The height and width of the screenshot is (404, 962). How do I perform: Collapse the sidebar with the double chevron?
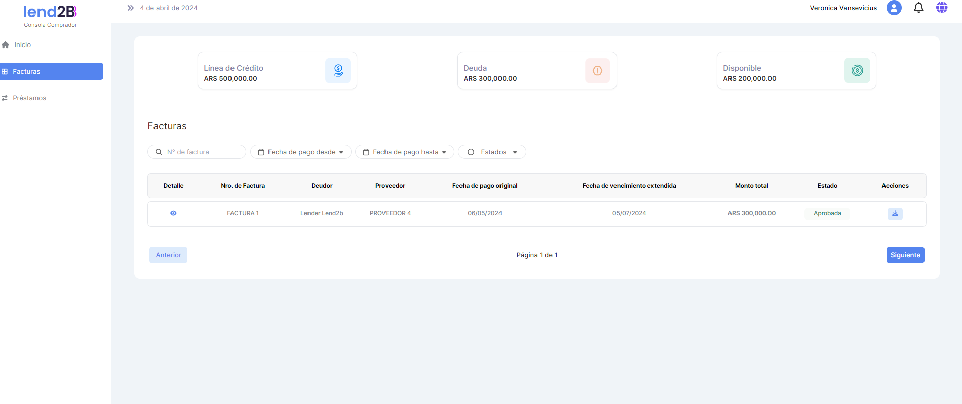(x=130, y=8)
